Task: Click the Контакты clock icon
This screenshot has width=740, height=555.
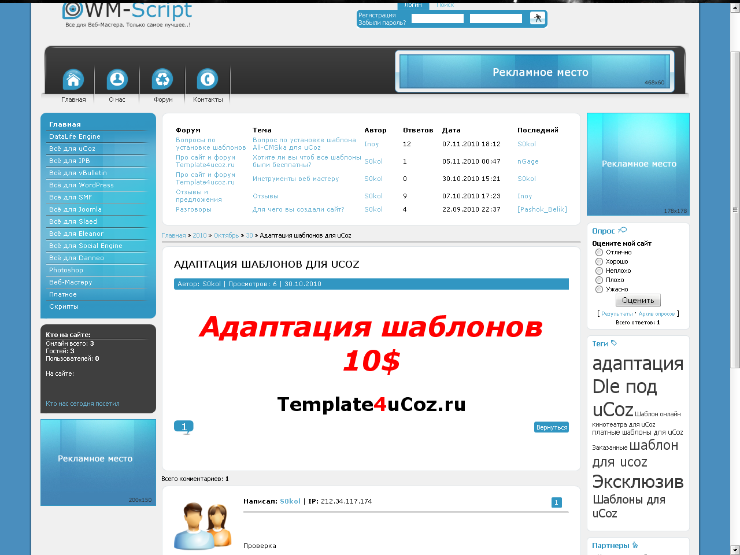Action: (x=208, y=79)
